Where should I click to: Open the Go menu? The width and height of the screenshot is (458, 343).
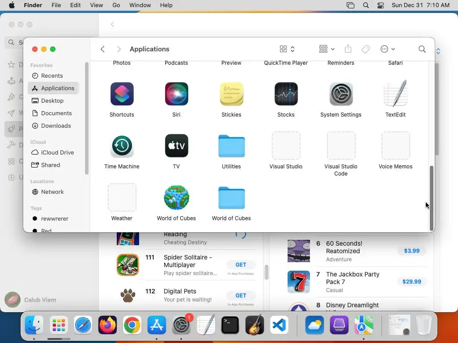tap(116, 5)
